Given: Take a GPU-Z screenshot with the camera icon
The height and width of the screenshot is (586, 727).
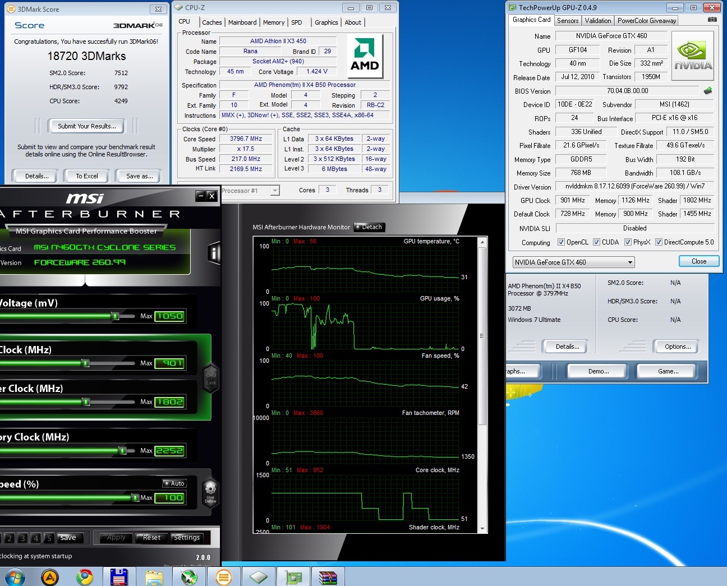Looking at the screenshot, I should click(712, 20).
